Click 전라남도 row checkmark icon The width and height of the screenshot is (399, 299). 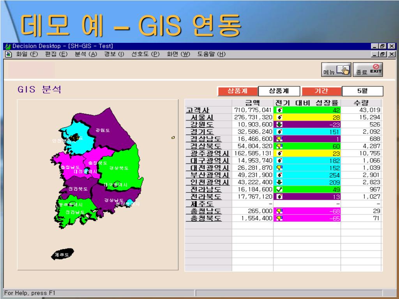tap(279, 190)
